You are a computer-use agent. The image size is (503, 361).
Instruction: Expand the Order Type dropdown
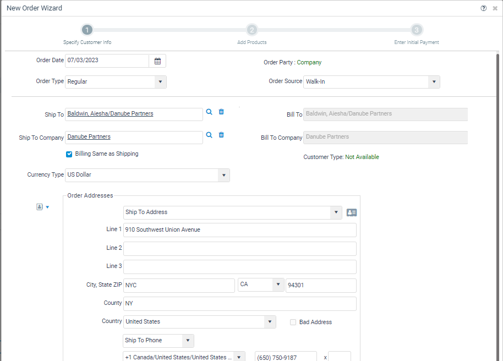pyautogui.click(x=160, y=82)
